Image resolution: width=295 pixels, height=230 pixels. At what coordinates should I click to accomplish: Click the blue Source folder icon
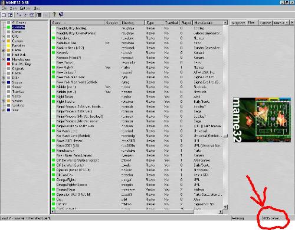[9, 82]
